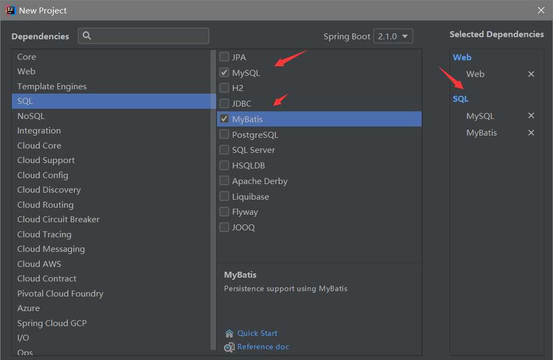The image size is (553, 360).
Task: Enable the Apache Derby checkbox
Action: click(225, 180)
